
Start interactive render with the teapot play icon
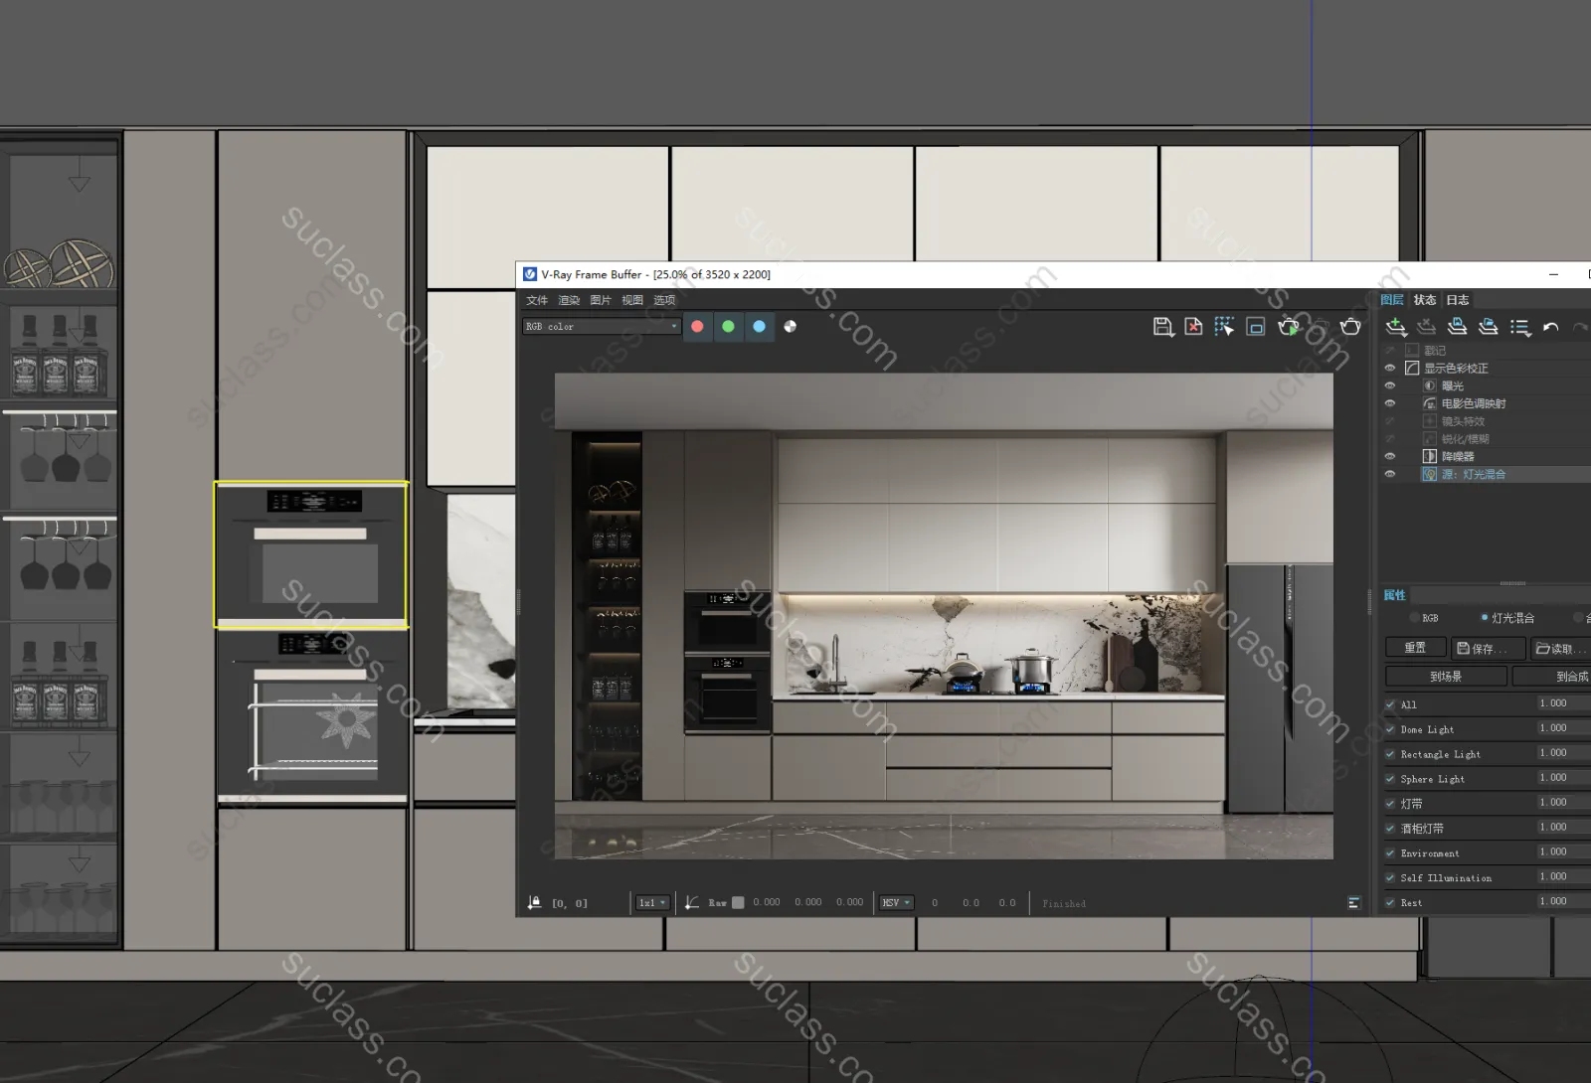click(x=1289, y=327)
